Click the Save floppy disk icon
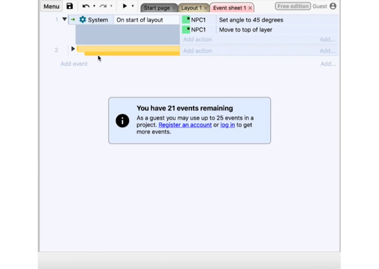This screenshot has width=379, height=269. coord(70,6)
